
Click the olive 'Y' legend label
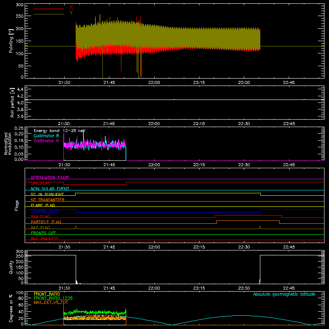[71, 13]
